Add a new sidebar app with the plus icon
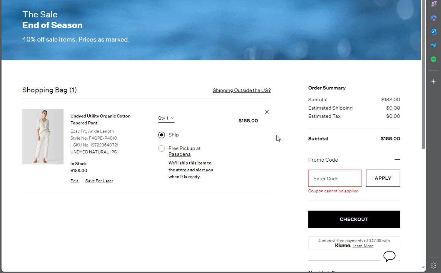This screenshot has width=441, height=273. pos(434,81)
